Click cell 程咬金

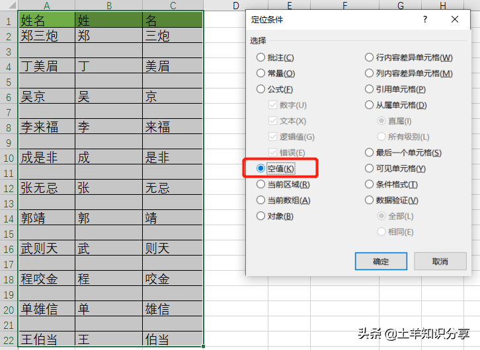pos(47,278)
